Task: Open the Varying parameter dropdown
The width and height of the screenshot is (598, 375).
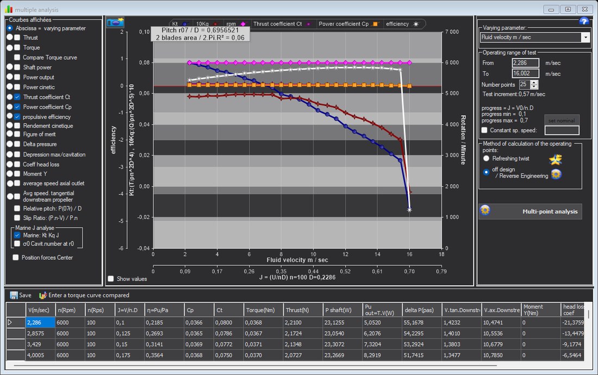Action: click(x=585, y=37)
